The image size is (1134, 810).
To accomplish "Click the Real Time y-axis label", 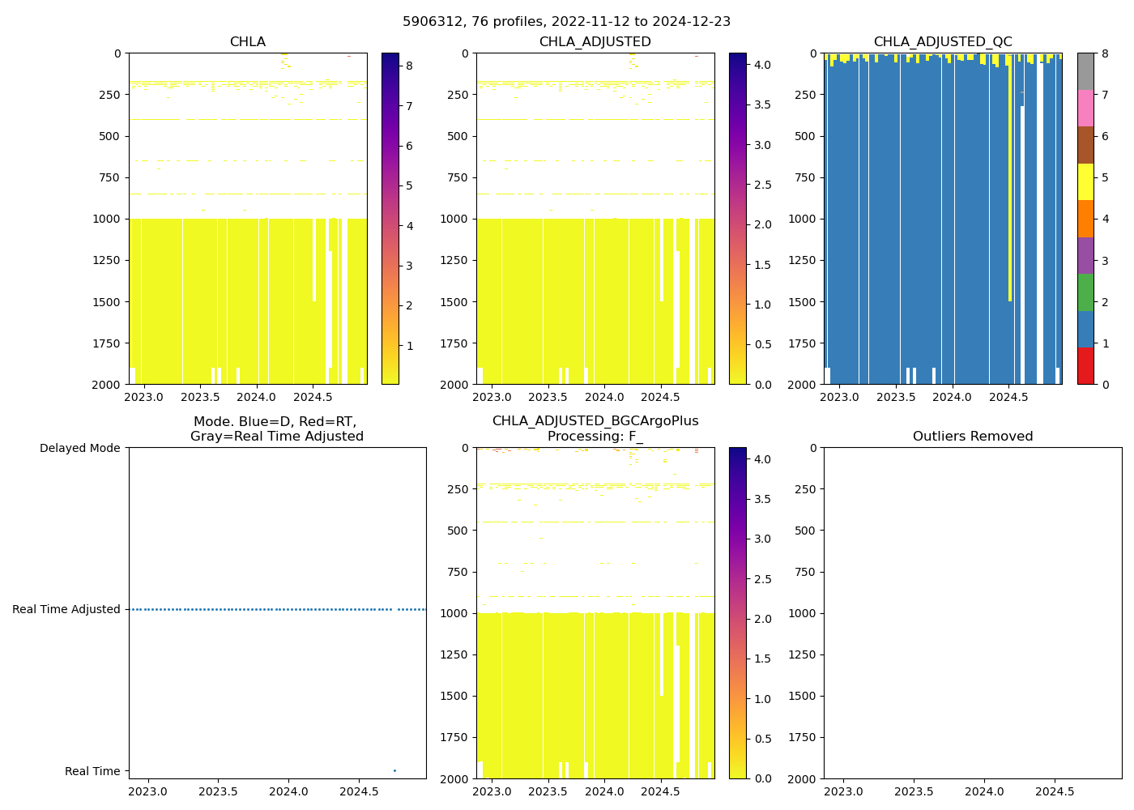I will click(92, 772).
